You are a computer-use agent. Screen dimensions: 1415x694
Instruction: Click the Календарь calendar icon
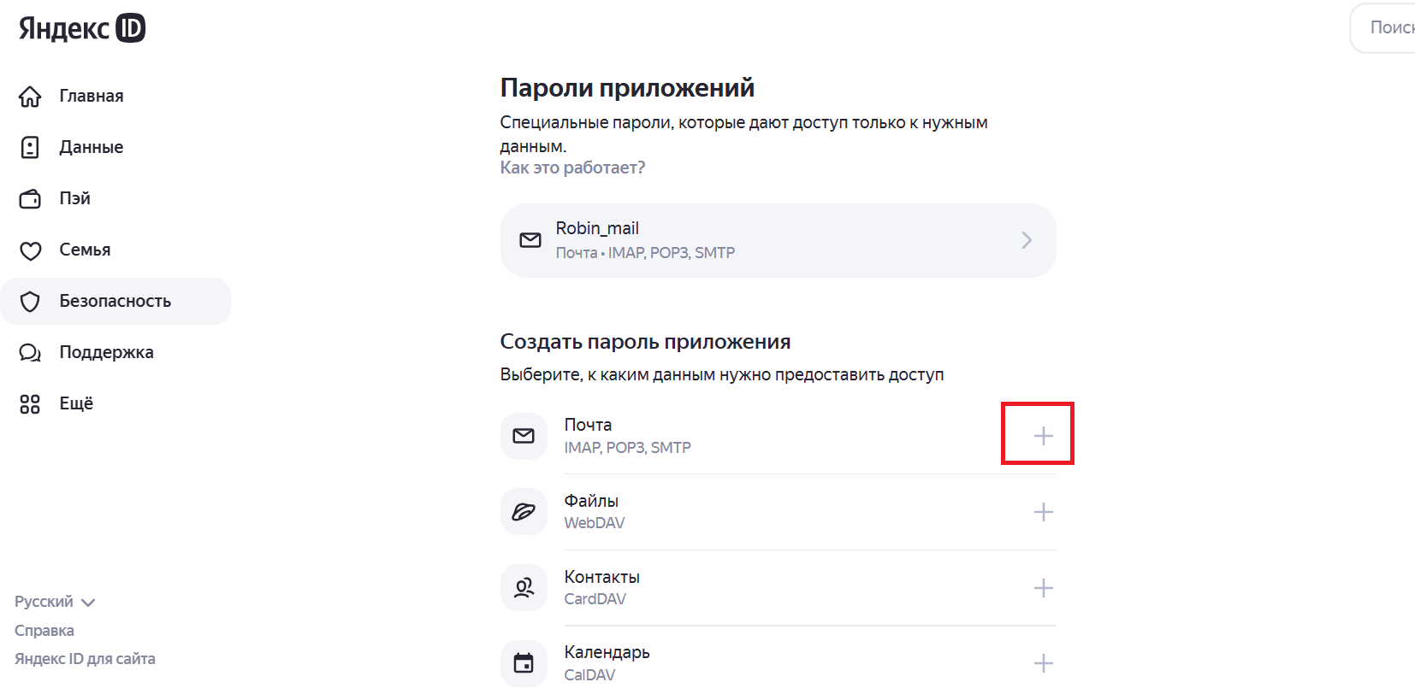(x=524, y=663)
